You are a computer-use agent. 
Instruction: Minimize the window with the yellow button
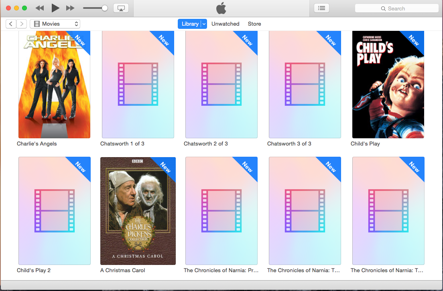tap(16, 8)
